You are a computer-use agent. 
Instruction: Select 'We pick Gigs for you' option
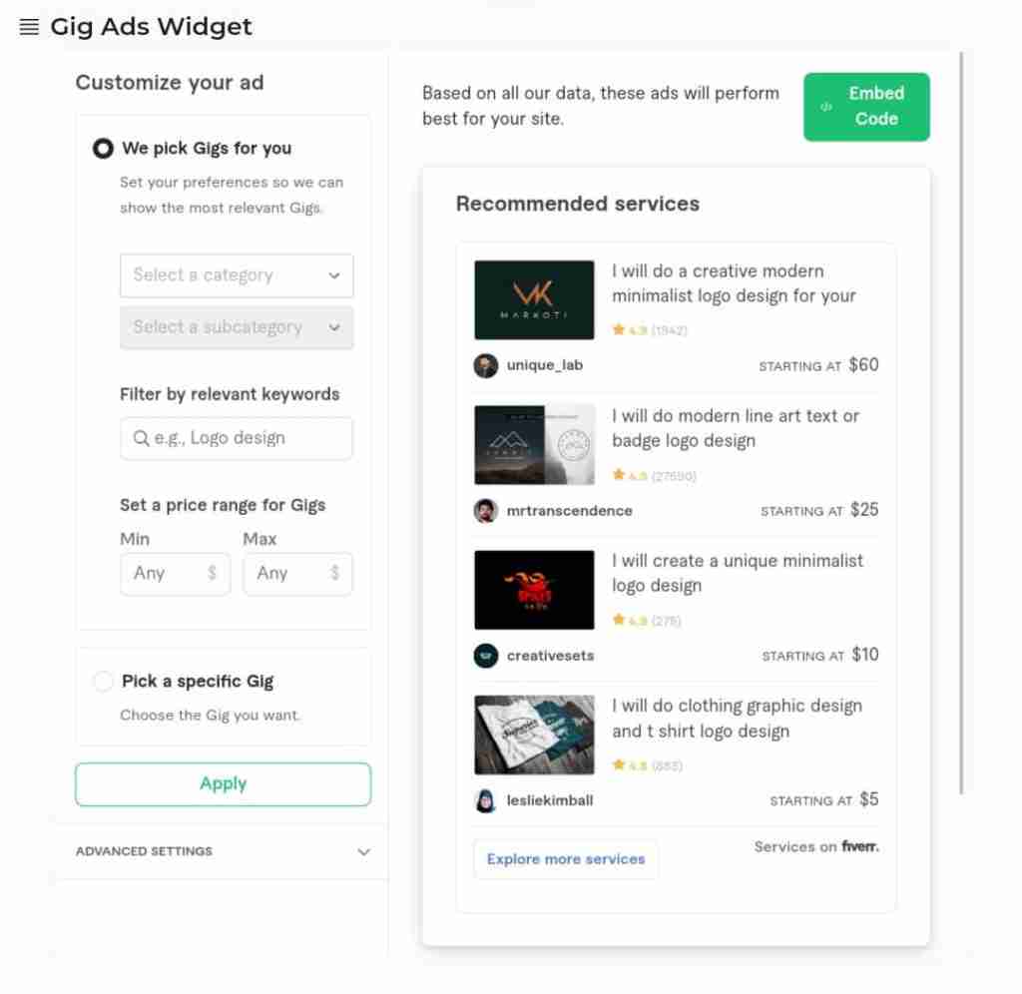[x=103, y=149]
